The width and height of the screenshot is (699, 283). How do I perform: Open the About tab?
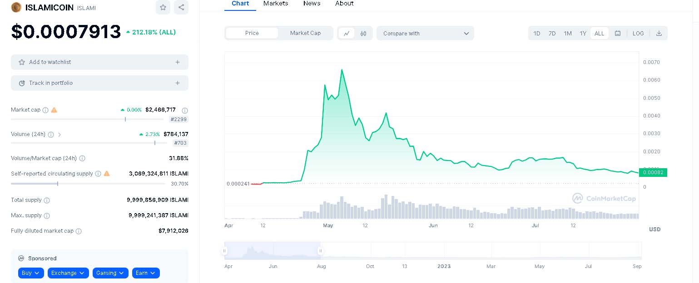pos(344,4)
